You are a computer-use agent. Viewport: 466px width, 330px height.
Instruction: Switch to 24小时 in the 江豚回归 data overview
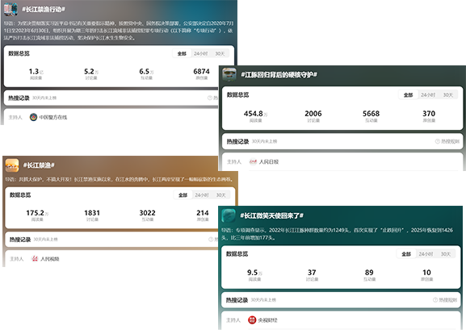pos(428,94)
